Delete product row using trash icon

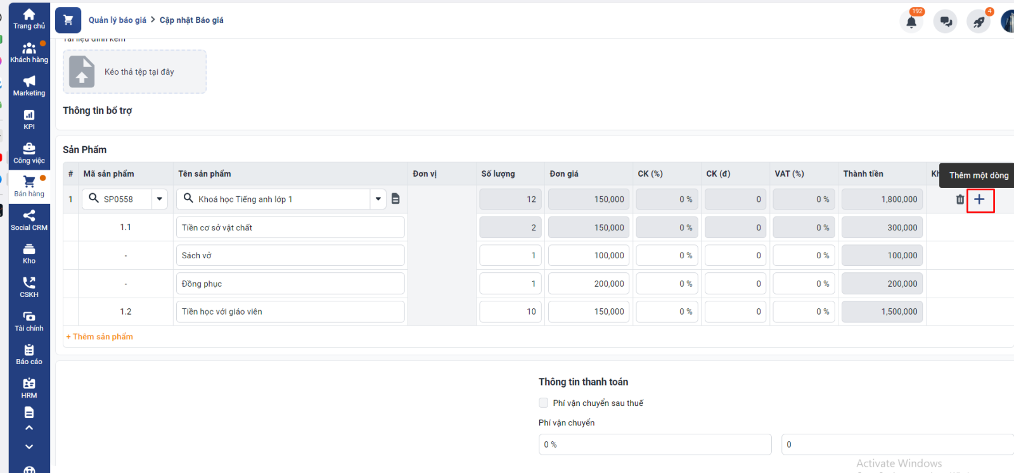tap(959, 199)
